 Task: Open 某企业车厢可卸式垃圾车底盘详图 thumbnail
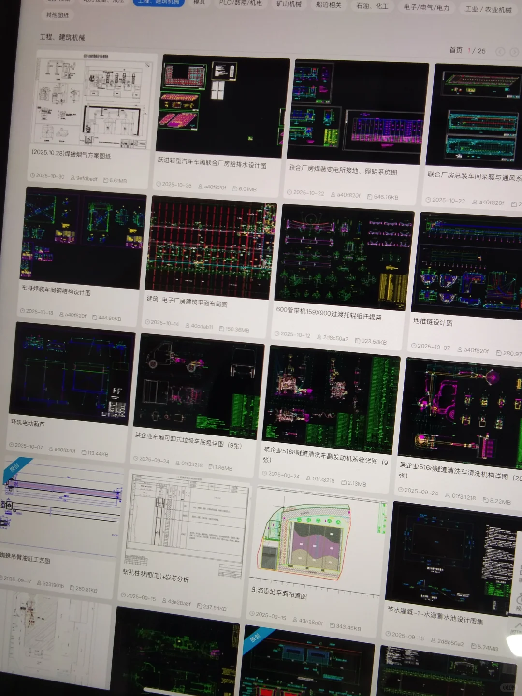[x=199, y=386]
